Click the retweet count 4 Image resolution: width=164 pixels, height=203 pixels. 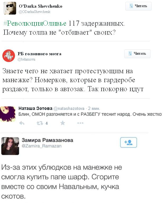tap(47, 123)
